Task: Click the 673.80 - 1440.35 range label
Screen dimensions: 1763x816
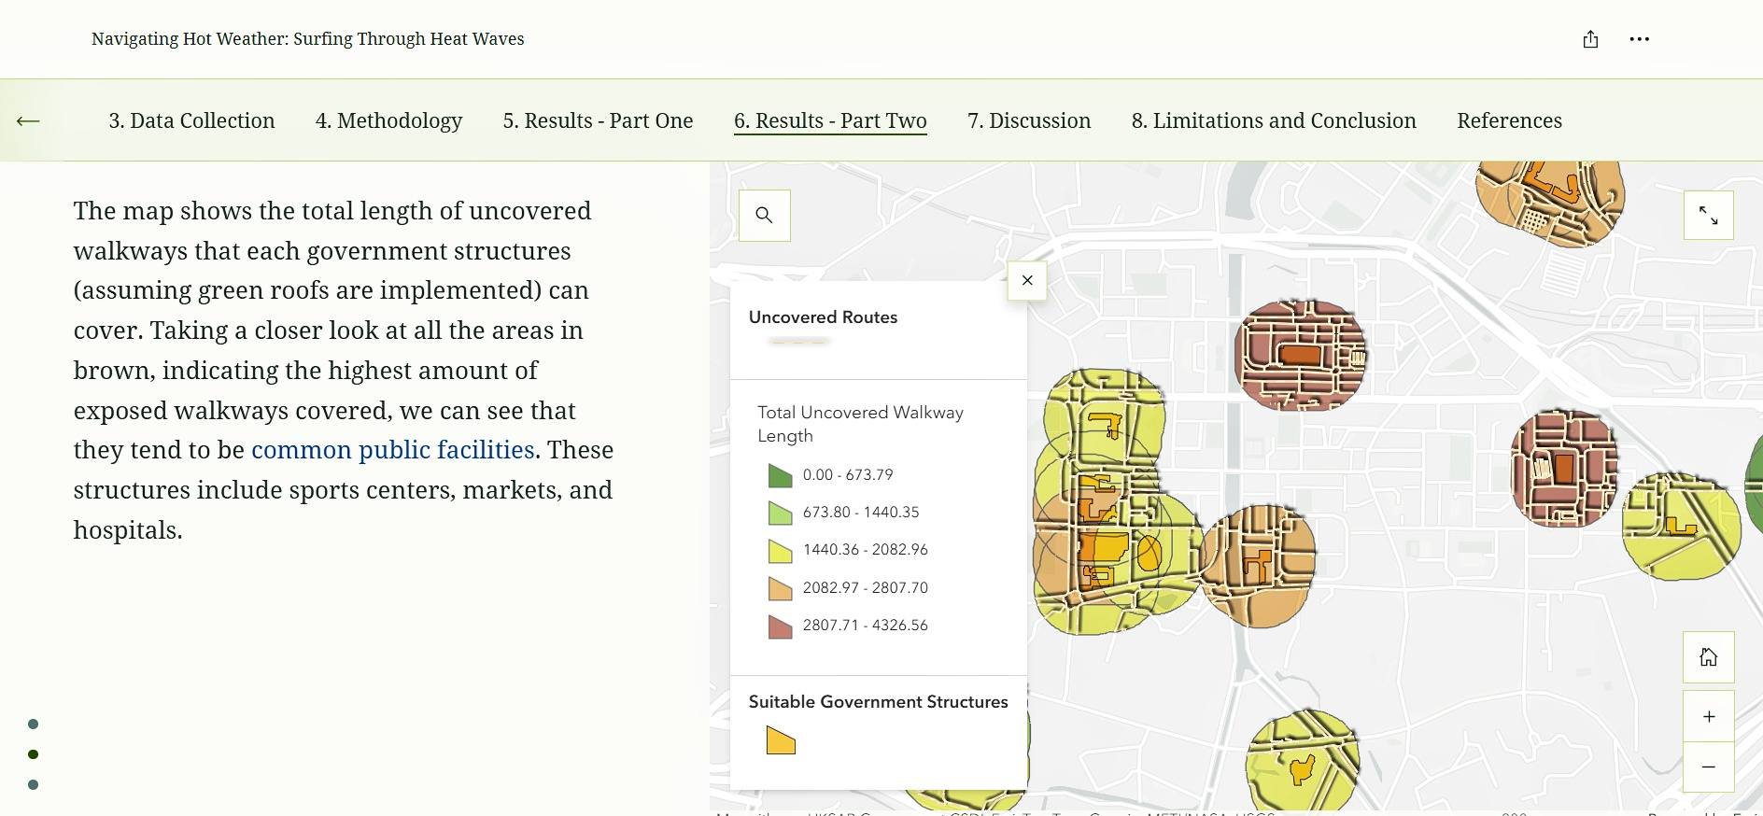Action: pos(861,513)
